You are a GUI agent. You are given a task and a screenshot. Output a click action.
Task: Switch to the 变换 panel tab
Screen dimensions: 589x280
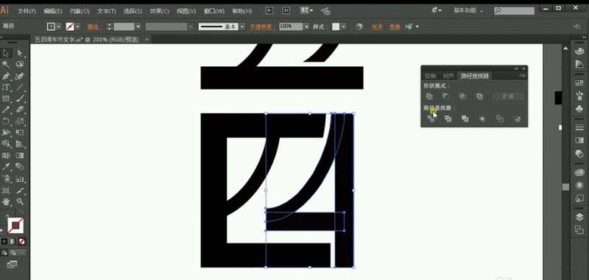(431, 76)
